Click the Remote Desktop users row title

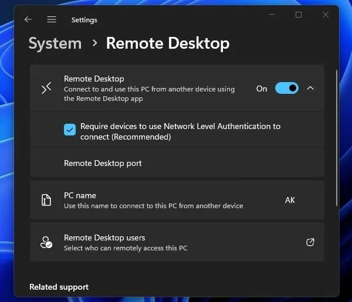point(104,237)
